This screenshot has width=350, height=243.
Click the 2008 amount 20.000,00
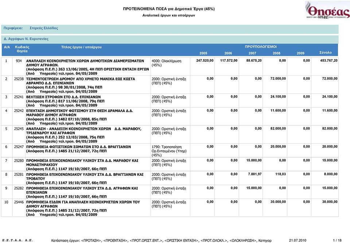pos(278,147)
